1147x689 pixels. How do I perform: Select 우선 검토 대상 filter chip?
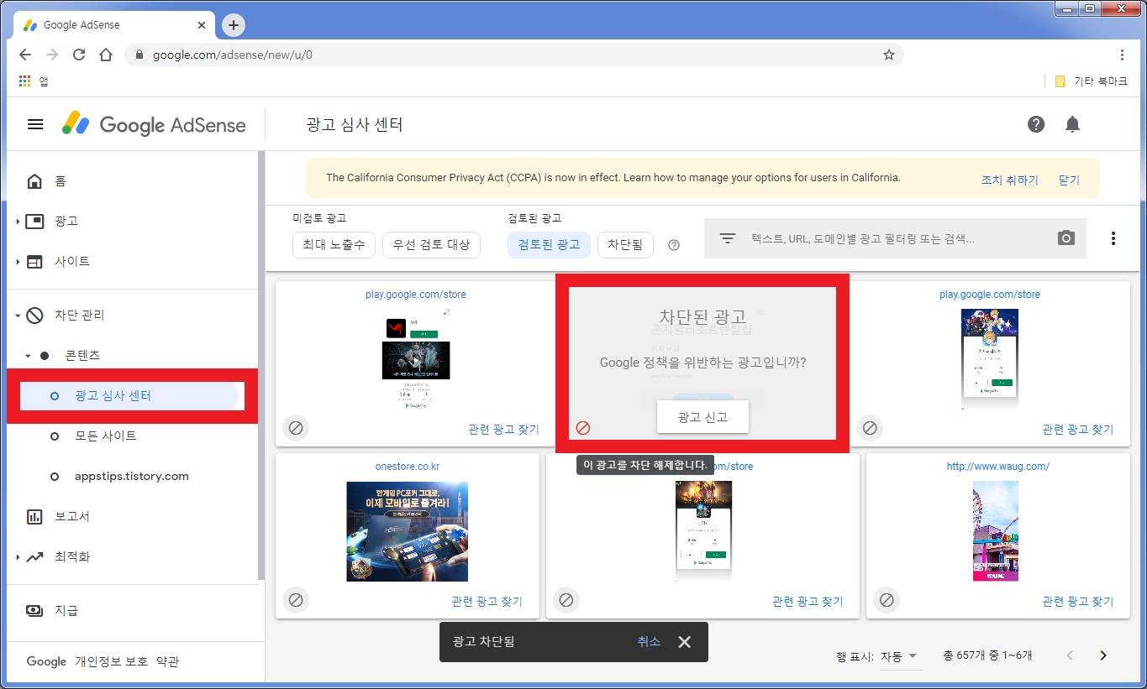431,244
